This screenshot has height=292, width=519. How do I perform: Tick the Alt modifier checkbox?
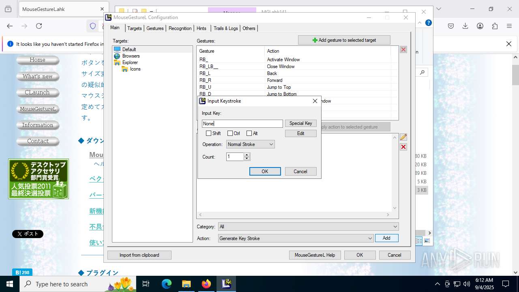click(x=249, y=133)
